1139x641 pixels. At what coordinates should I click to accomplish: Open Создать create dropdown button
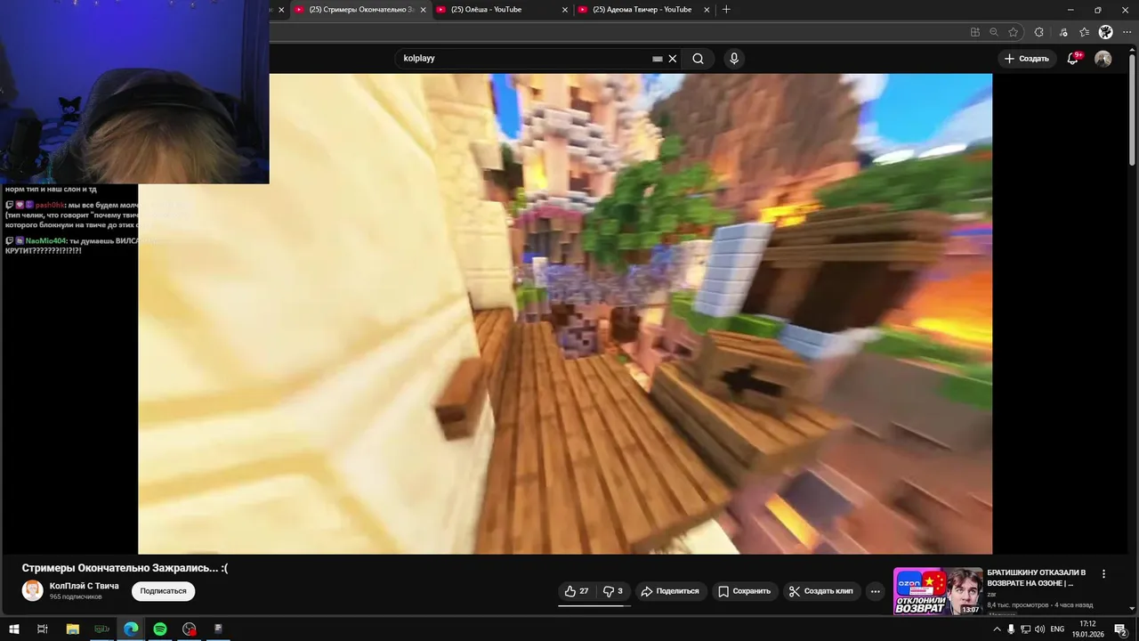(x=1027, y=59)
